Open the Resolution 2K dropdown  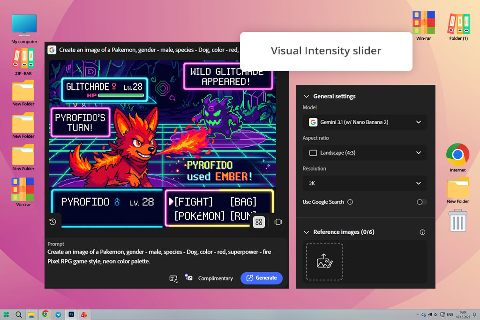pos(365,183)
